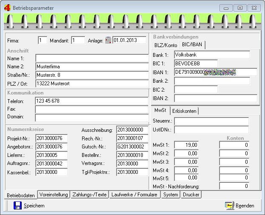Select the Drucker tab

point(191,195)
